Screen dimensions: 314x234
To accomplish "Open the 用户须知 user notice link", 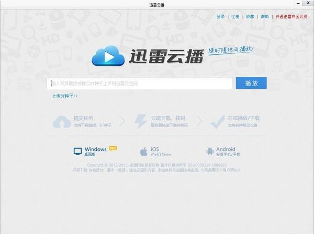I will [230, 170].
